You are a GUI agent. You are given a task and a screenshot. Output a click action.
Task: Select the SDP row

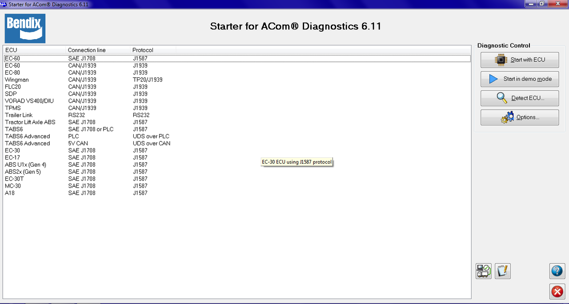click(x=237, y=94)
